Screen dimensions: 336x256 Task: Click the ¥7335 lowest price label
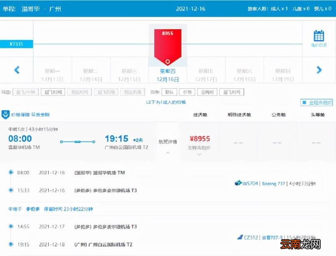click(x=16, y=43)
